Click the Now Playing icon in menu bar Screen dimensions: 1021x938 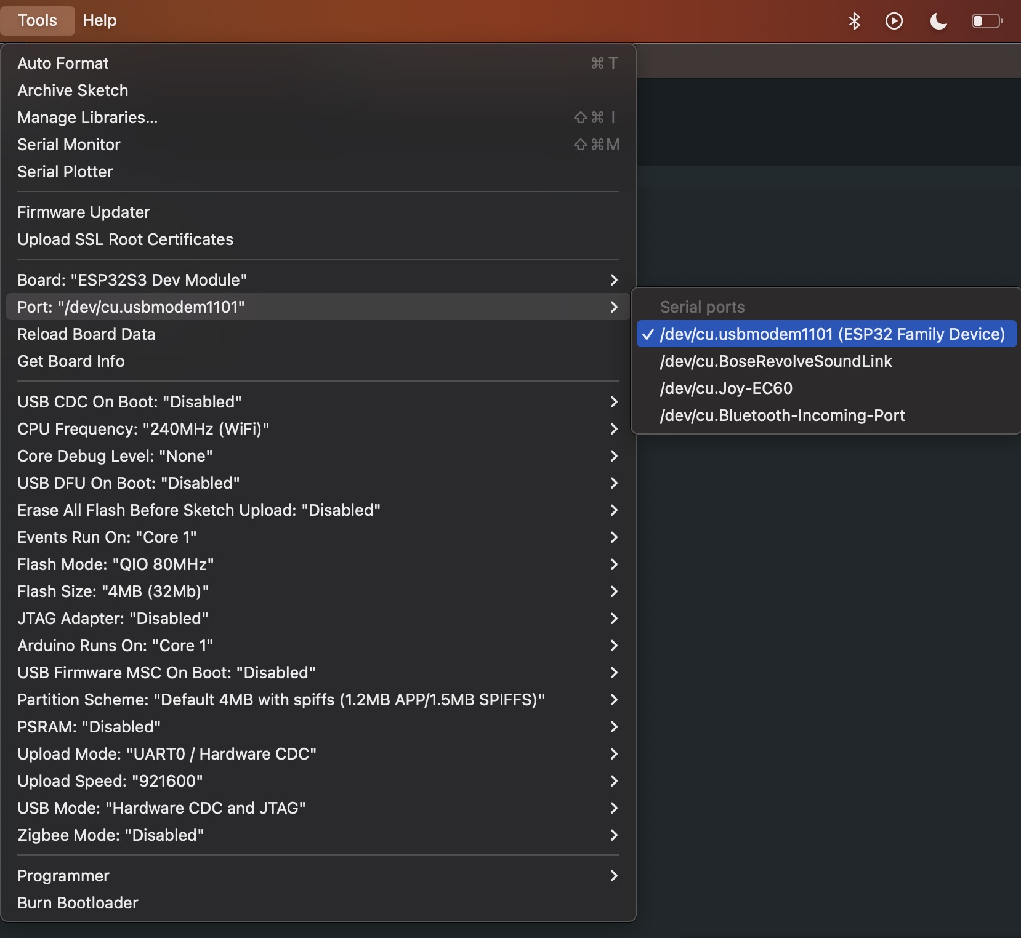[x=894, y=22]
